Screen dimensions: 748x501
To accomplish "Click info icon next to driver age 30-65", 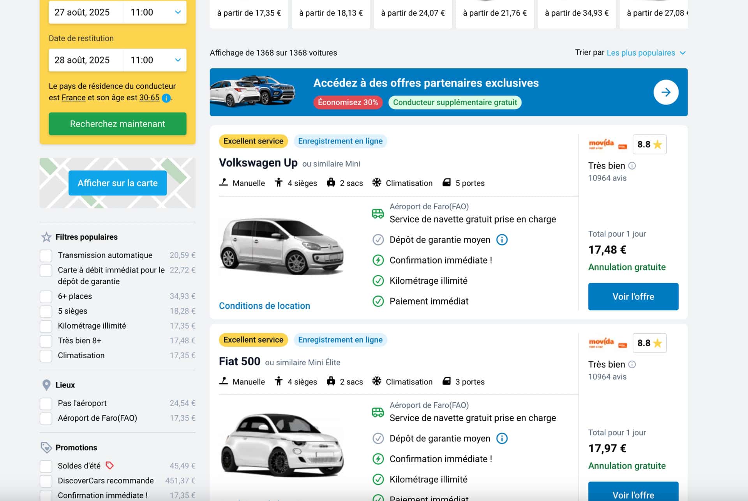I will 166,98.
